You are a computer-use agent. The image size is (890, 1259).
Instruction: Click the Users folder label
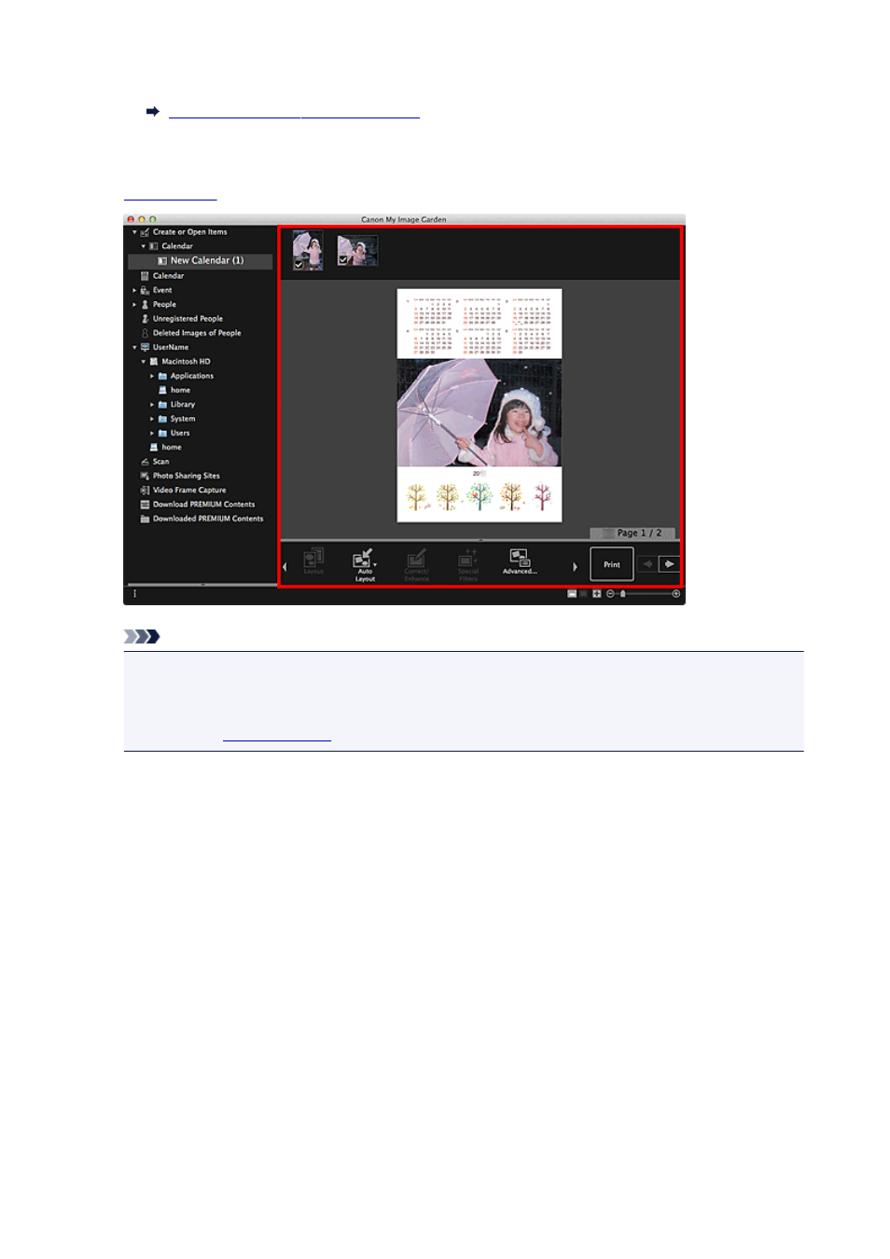click(180, 433)
